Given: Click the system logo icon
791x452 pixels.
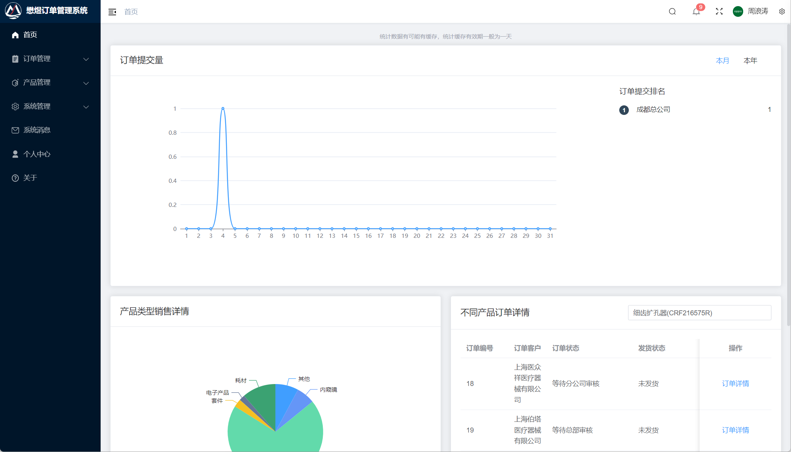Looking at the screenshot, I should [x=13, y=11].
